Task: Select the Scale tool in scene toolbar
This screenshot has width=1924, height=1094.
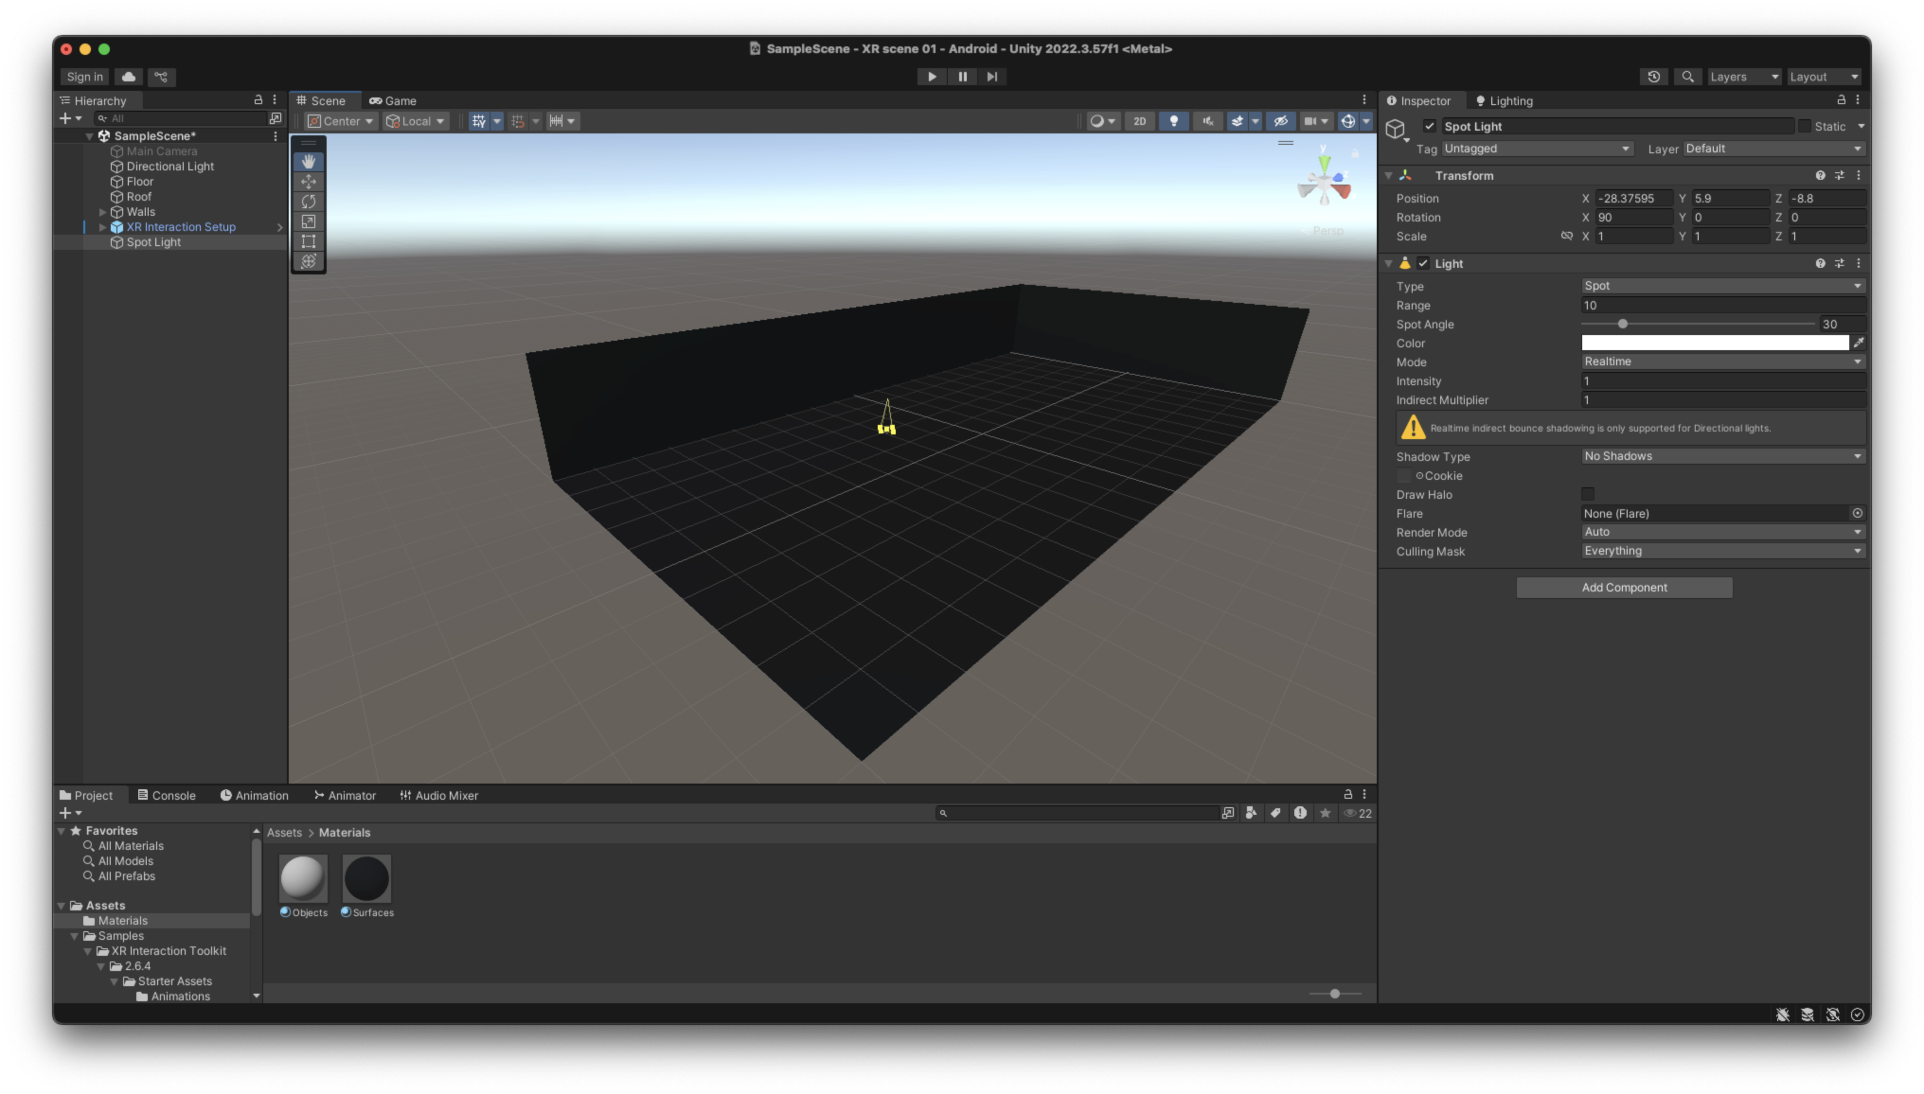Action: tap(308, 221)
